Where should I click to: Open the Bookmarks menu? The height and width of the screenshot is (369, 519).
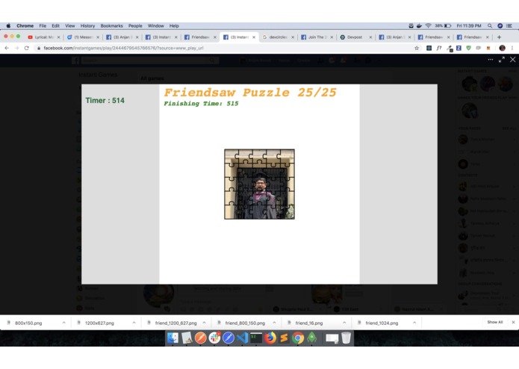pos(111,26)
